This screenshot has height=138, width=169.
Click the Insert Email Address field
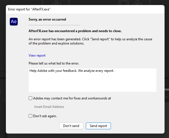(x=49, y=107)
